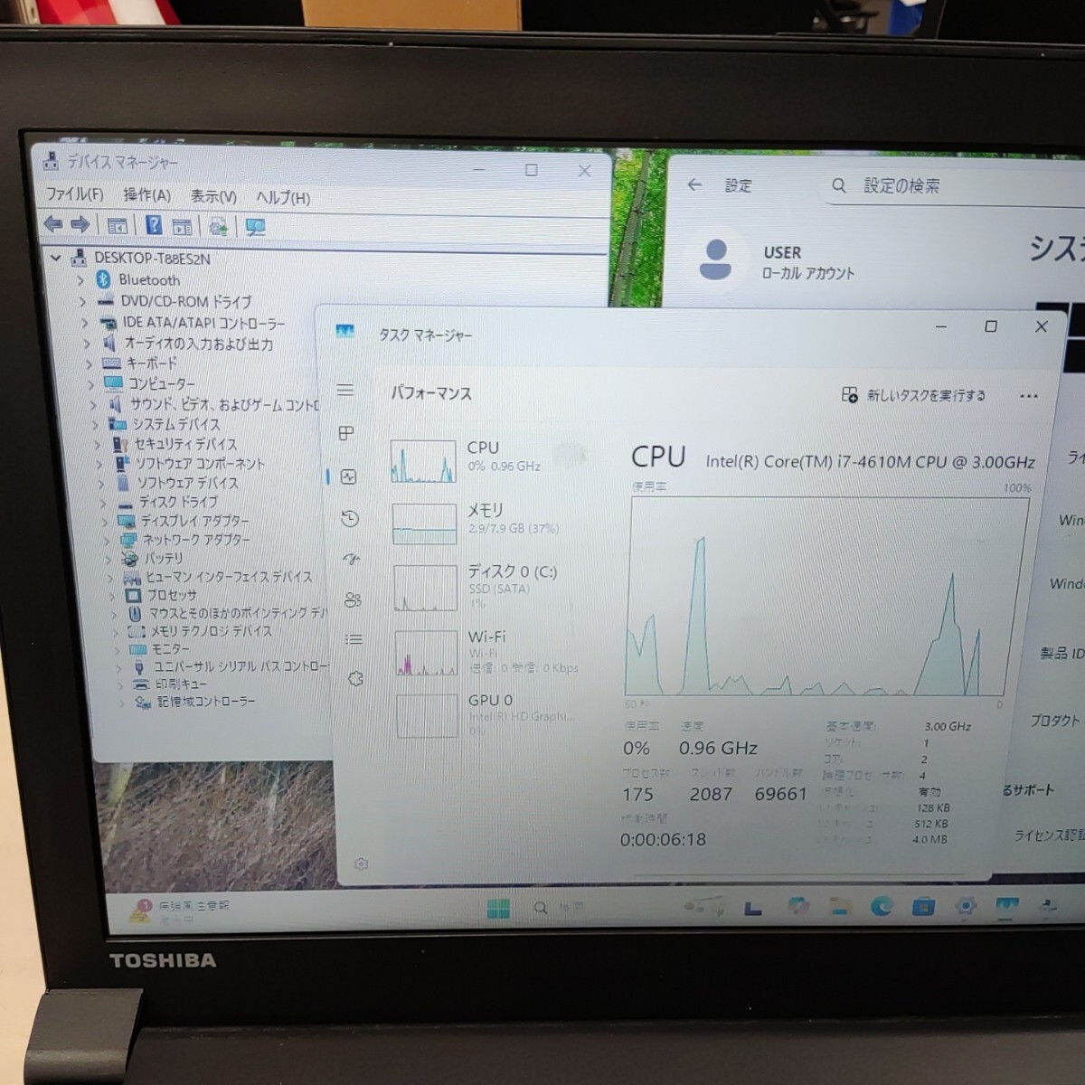Select the モニター tree item
This screenshot has width=1085, height=1085.
pyautogui.click(x=170, y=649)
